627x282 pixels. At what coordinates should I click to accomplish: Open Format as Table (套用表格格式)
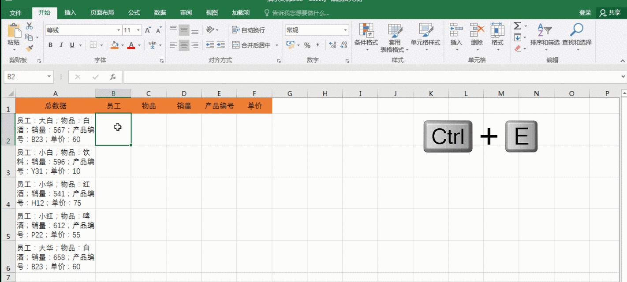coord(395,37)
